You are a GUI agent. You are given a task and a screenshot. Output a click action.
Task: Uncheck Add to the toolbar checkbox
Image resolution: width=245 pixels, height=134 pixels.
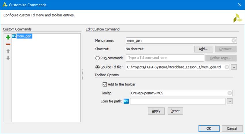tap(105, 84)
